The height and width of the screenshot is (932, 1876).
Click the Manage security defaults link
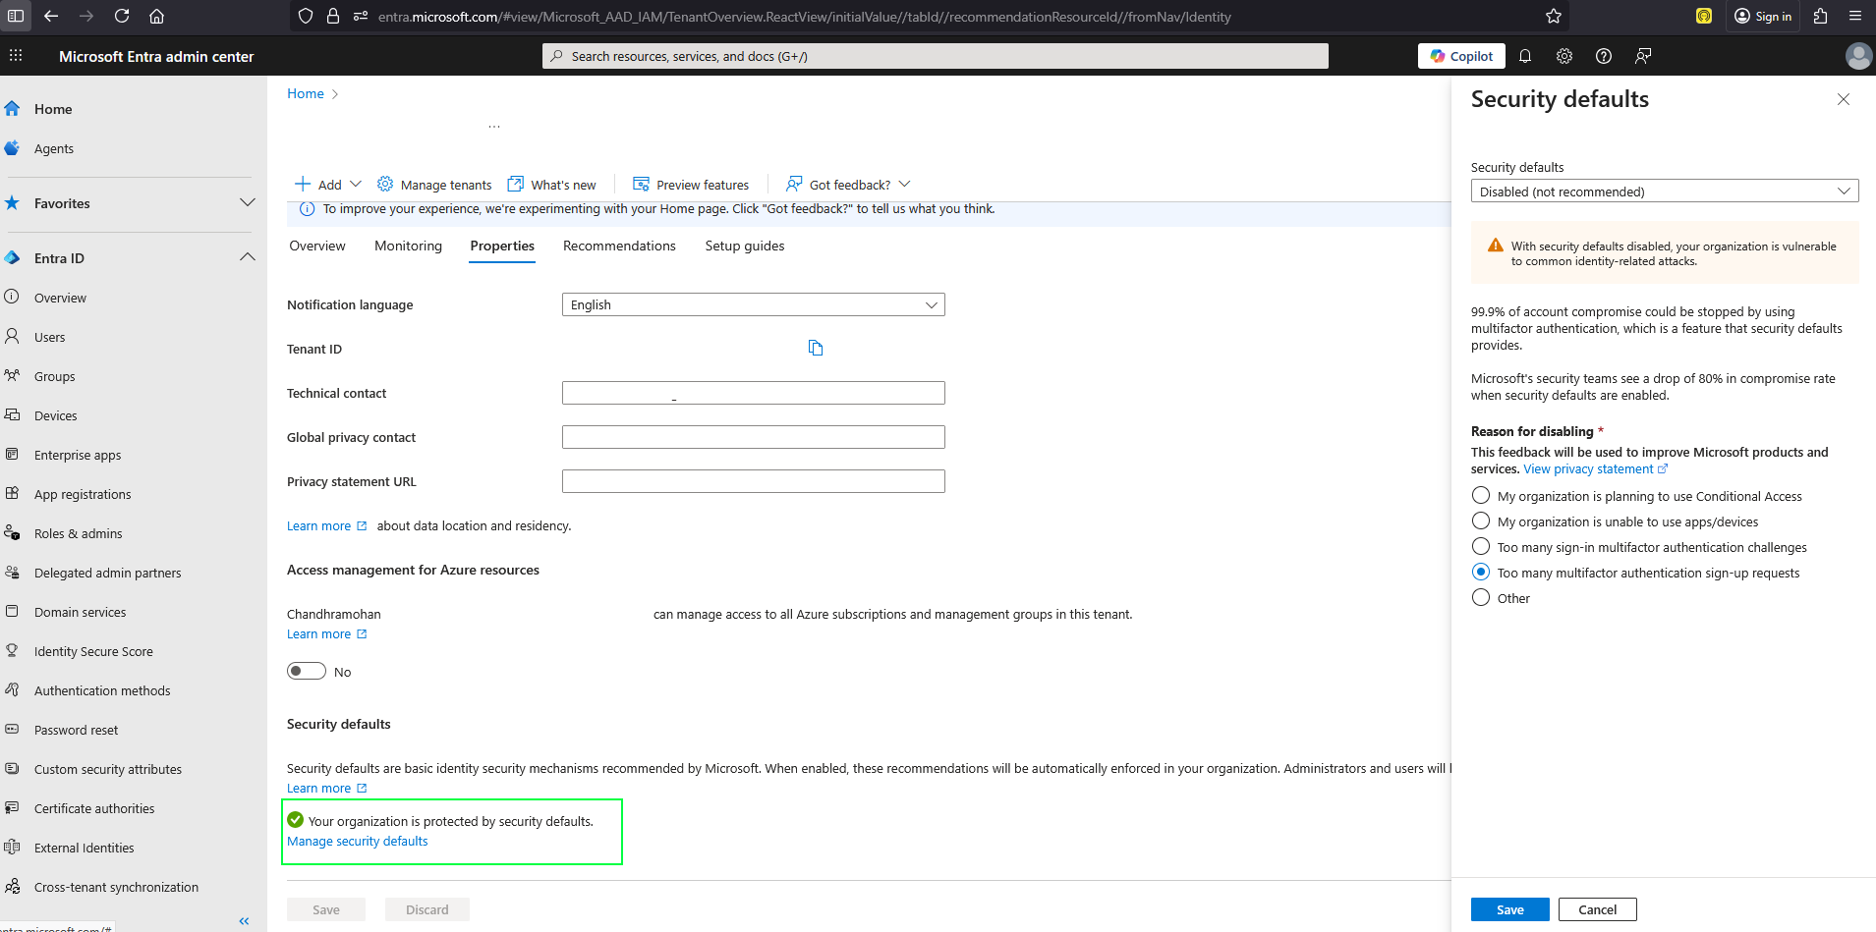pyautogui.click(x=358, y=842)
